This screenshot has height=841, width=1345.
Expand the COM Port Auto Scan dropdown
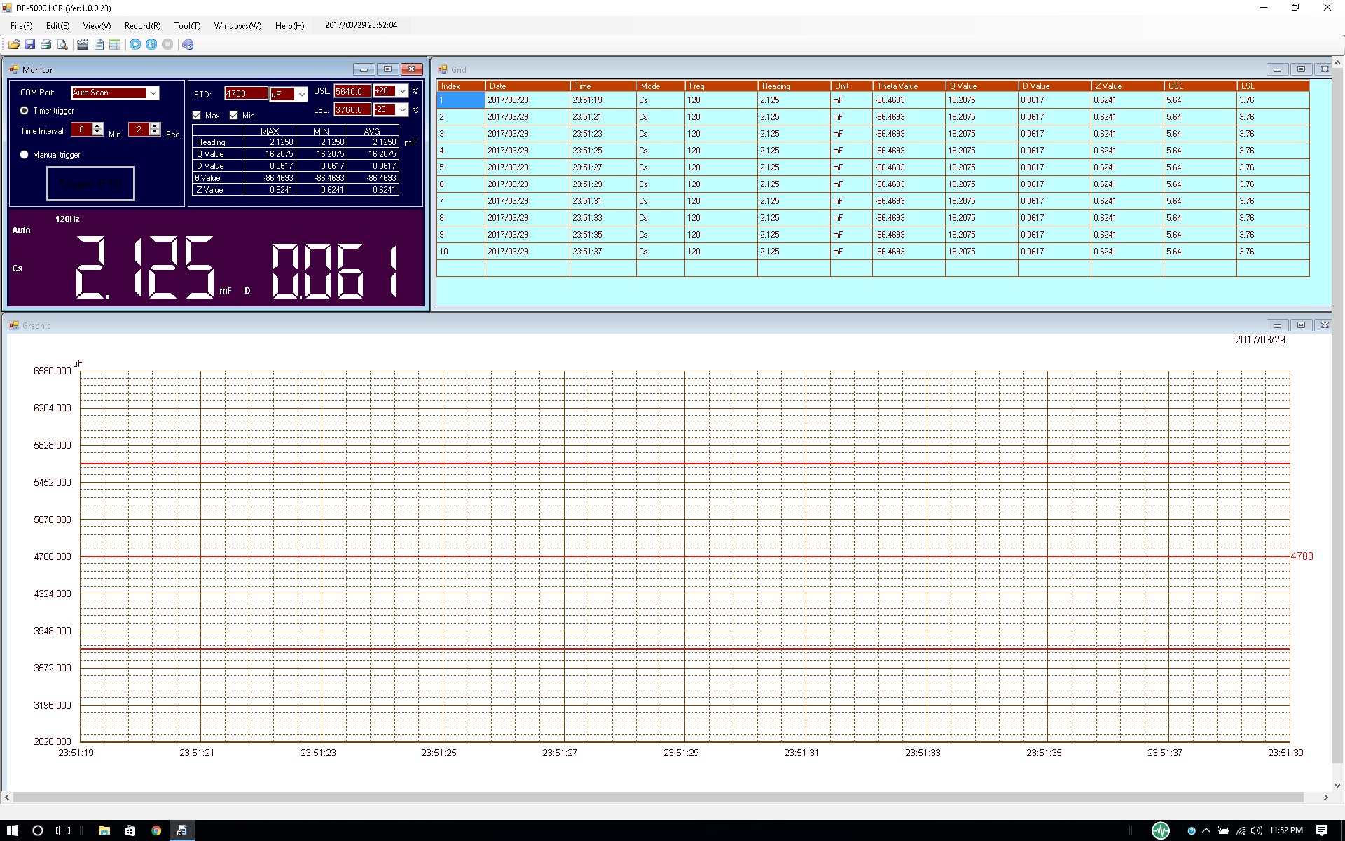point(153,93)
